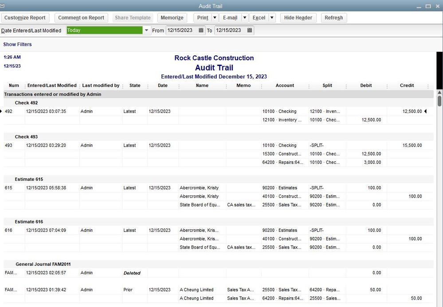The height and width of the screenshot is (307, 443).
Task: Expand the E-mail dropdown arrow
Action: pos(244,18)
